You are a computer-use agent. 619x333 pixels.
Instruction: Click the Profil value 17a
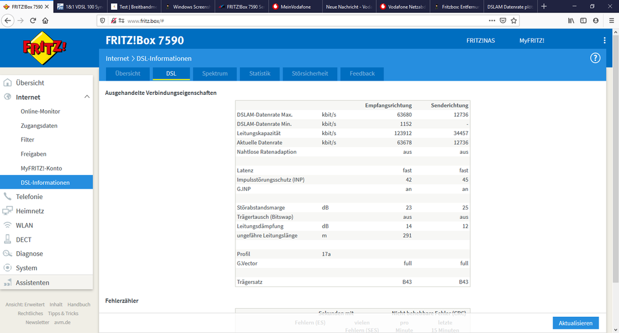click(326, 254)
